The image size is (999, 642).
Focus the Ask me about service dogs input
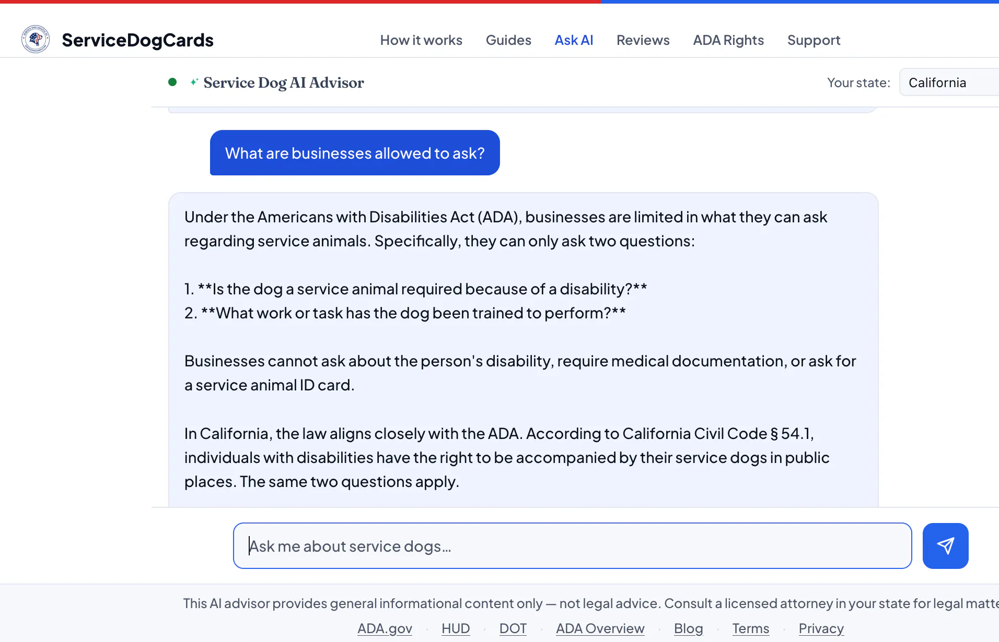(572, 545)
